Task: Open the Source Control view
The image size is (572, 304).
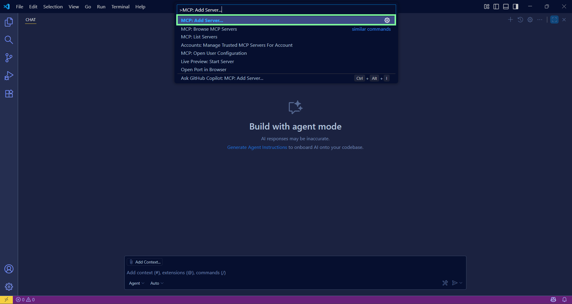Action: click(9, 58)
